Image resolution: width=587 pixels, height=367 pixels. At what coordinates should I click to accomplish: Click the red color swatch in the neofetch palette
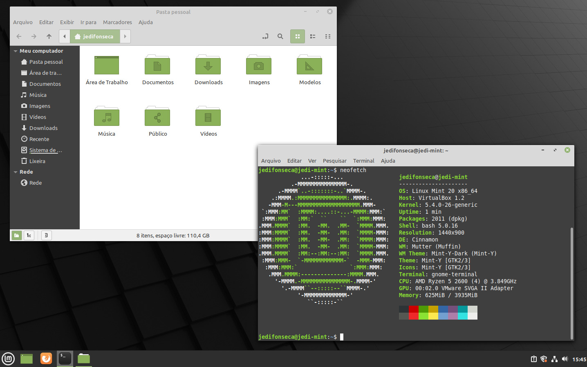point(413,312)
